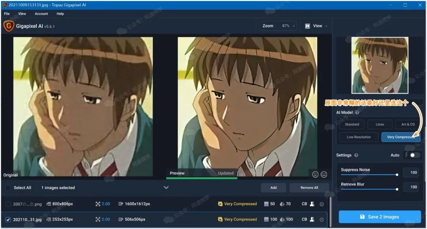Open the View mode dropdown
This screenshot has height=229, width=427.
pos(316,26)
